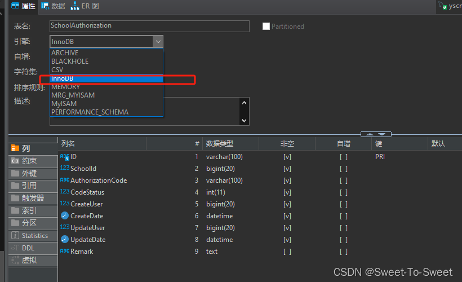Toggle auto-increment checkbox for CodeStatus row
Viewport: 462px width, 282px height.
(344, 192)
